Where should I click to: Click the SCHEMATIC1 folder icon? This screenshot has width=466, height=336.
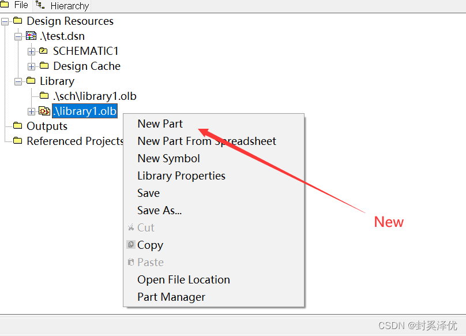44,51
